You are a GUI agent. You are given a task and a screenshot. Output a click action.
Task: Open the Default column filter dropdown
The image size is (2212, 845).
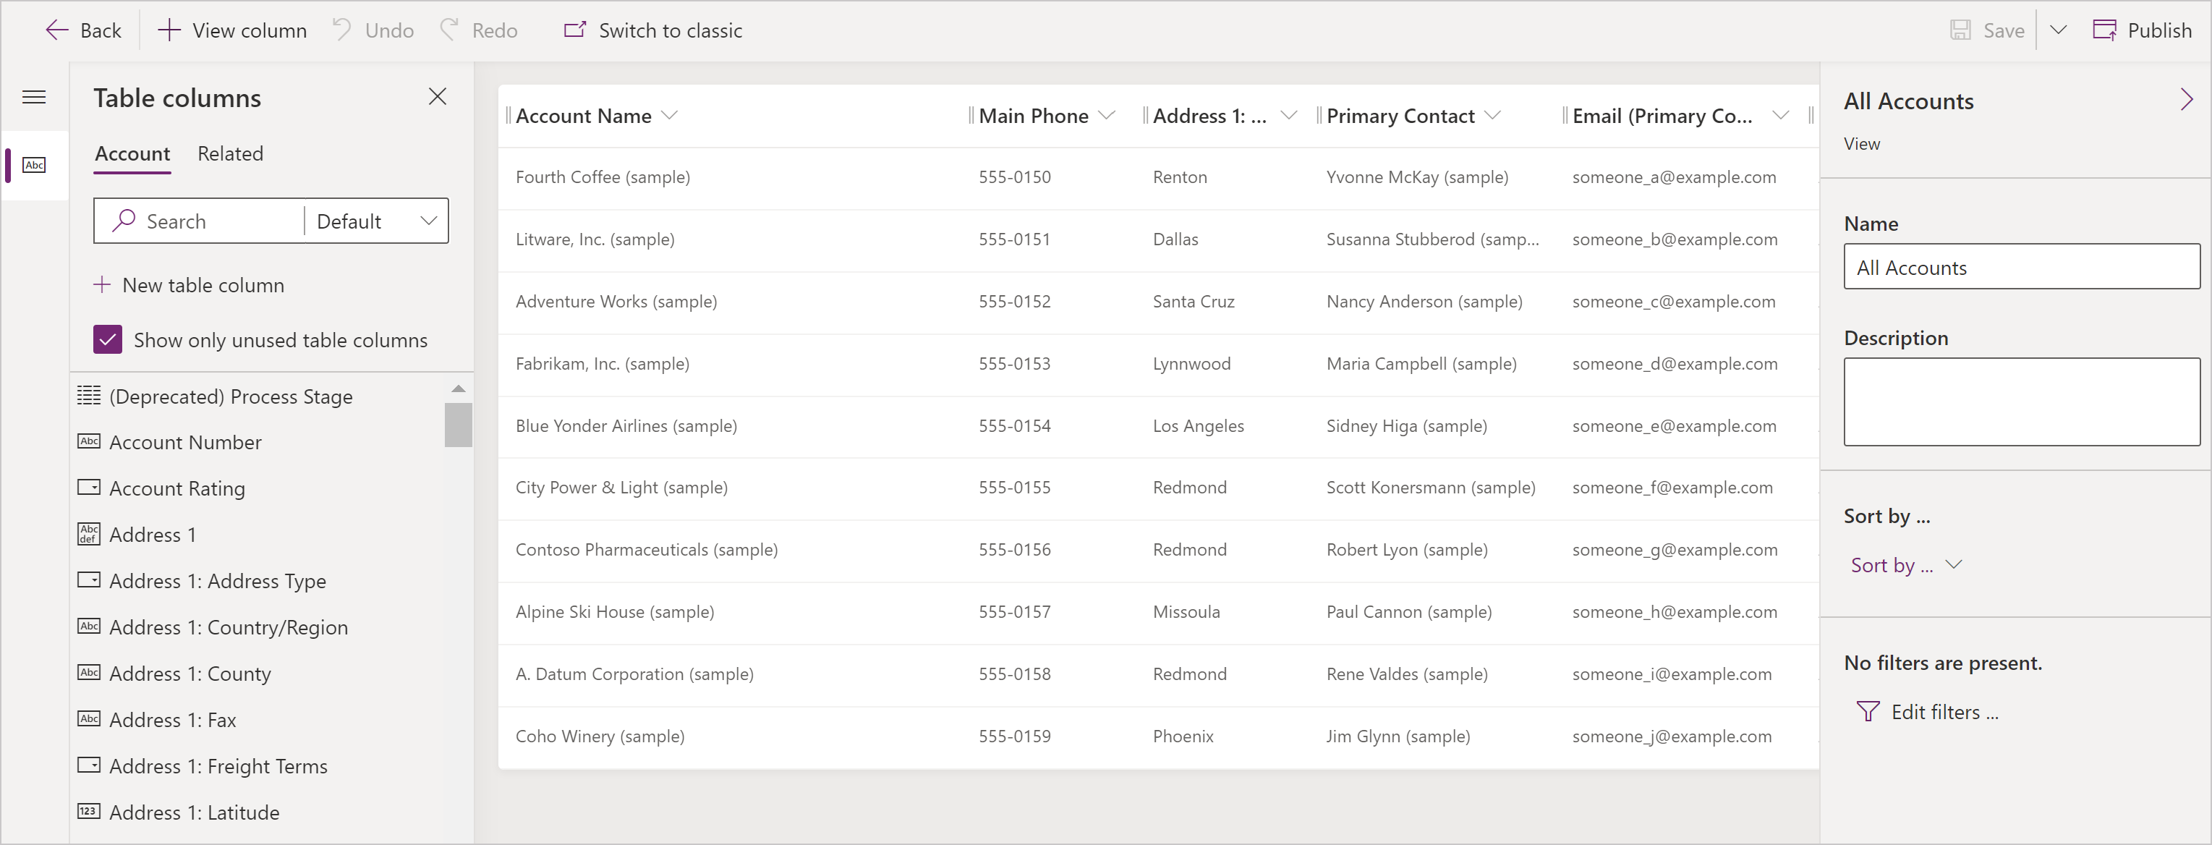pyautogui.click(x=375, y=220)
